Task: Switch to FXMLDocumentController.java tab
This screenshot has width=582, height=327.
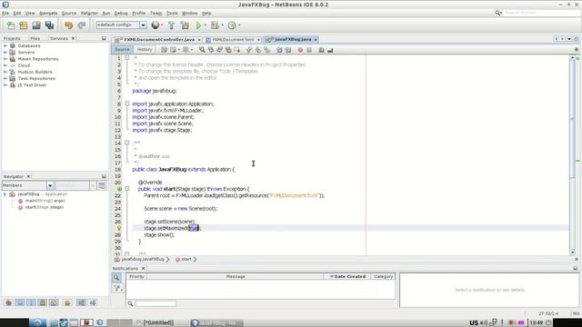Action: [159, 39]
